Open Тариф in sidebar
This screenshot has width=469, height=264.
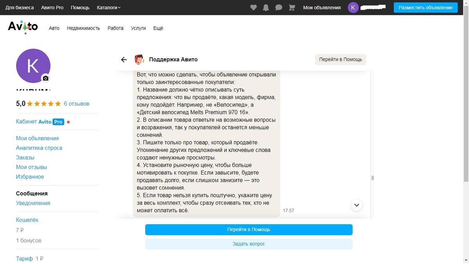(24, 259)
